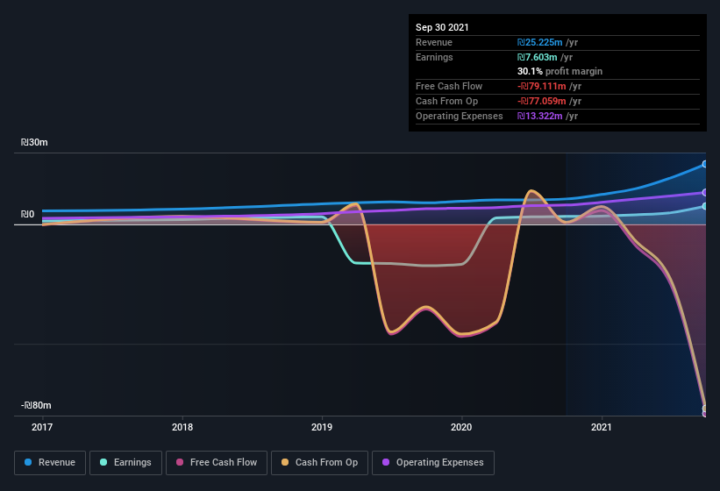
Task: Click the Operating Expenses tooltip label
Action: click(x=460, y=116)
